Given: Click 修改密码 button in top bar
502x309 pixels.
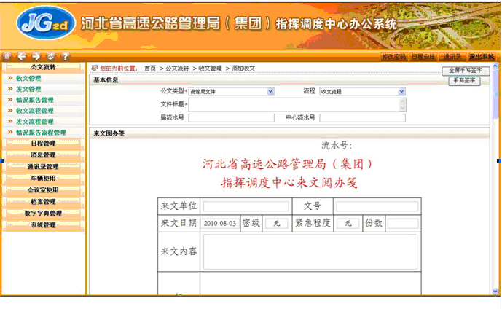Looking at the screenshot, I should point(393,57).
